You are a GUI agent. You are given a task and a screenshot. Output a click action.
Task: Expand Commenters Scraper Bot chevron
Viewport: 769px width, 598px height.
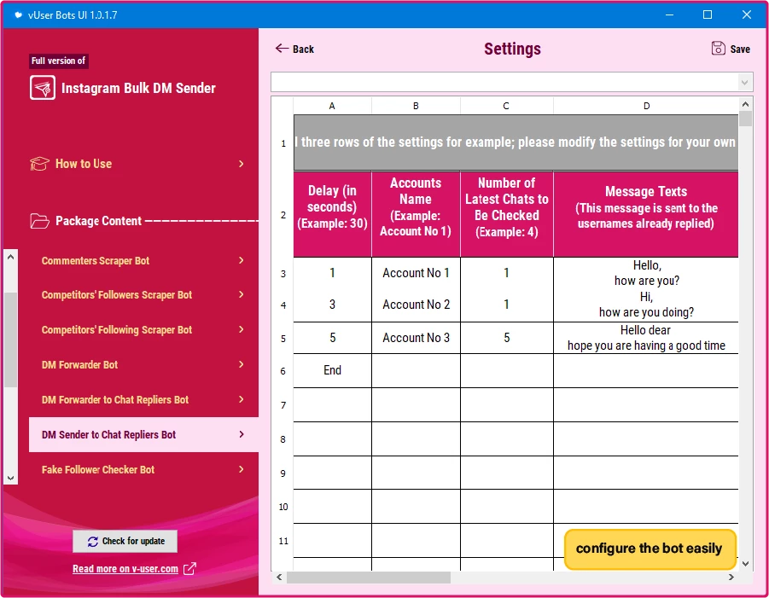click(242, 260)
